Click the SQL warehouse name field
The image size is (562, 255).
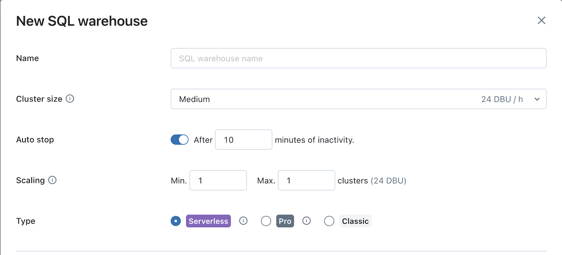(x=359, y=58)
